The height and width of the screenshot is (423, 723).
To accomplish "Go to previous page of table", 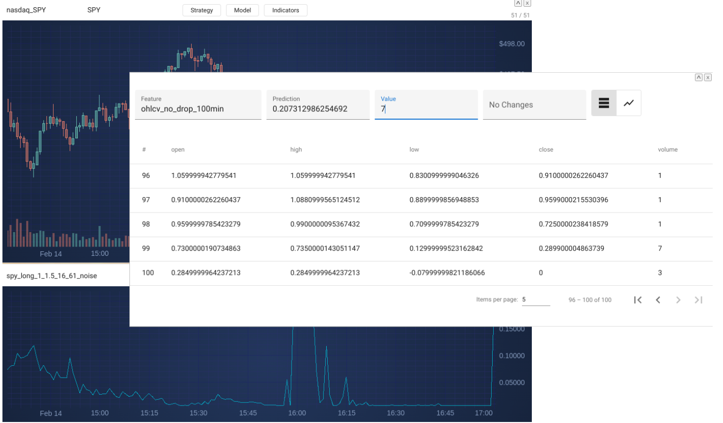I will click(x=658, y=300).
